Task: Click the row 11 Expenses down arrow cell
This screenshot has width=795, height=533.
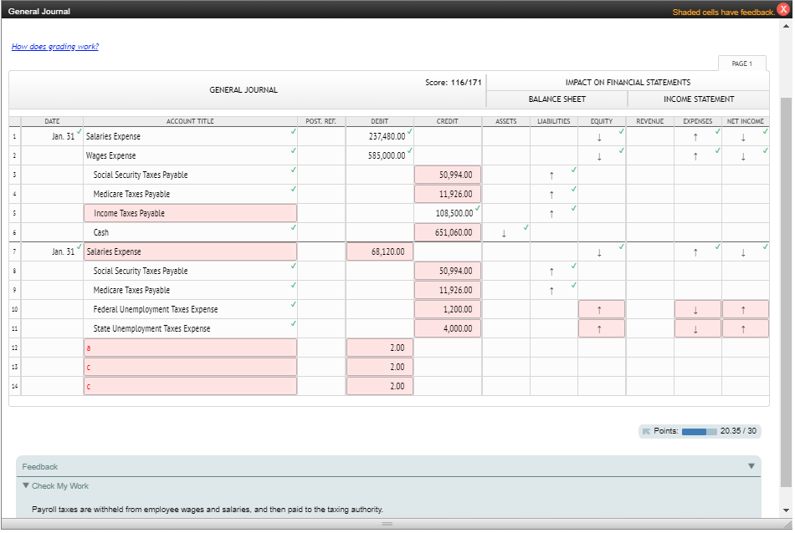Action: (698, 328)
